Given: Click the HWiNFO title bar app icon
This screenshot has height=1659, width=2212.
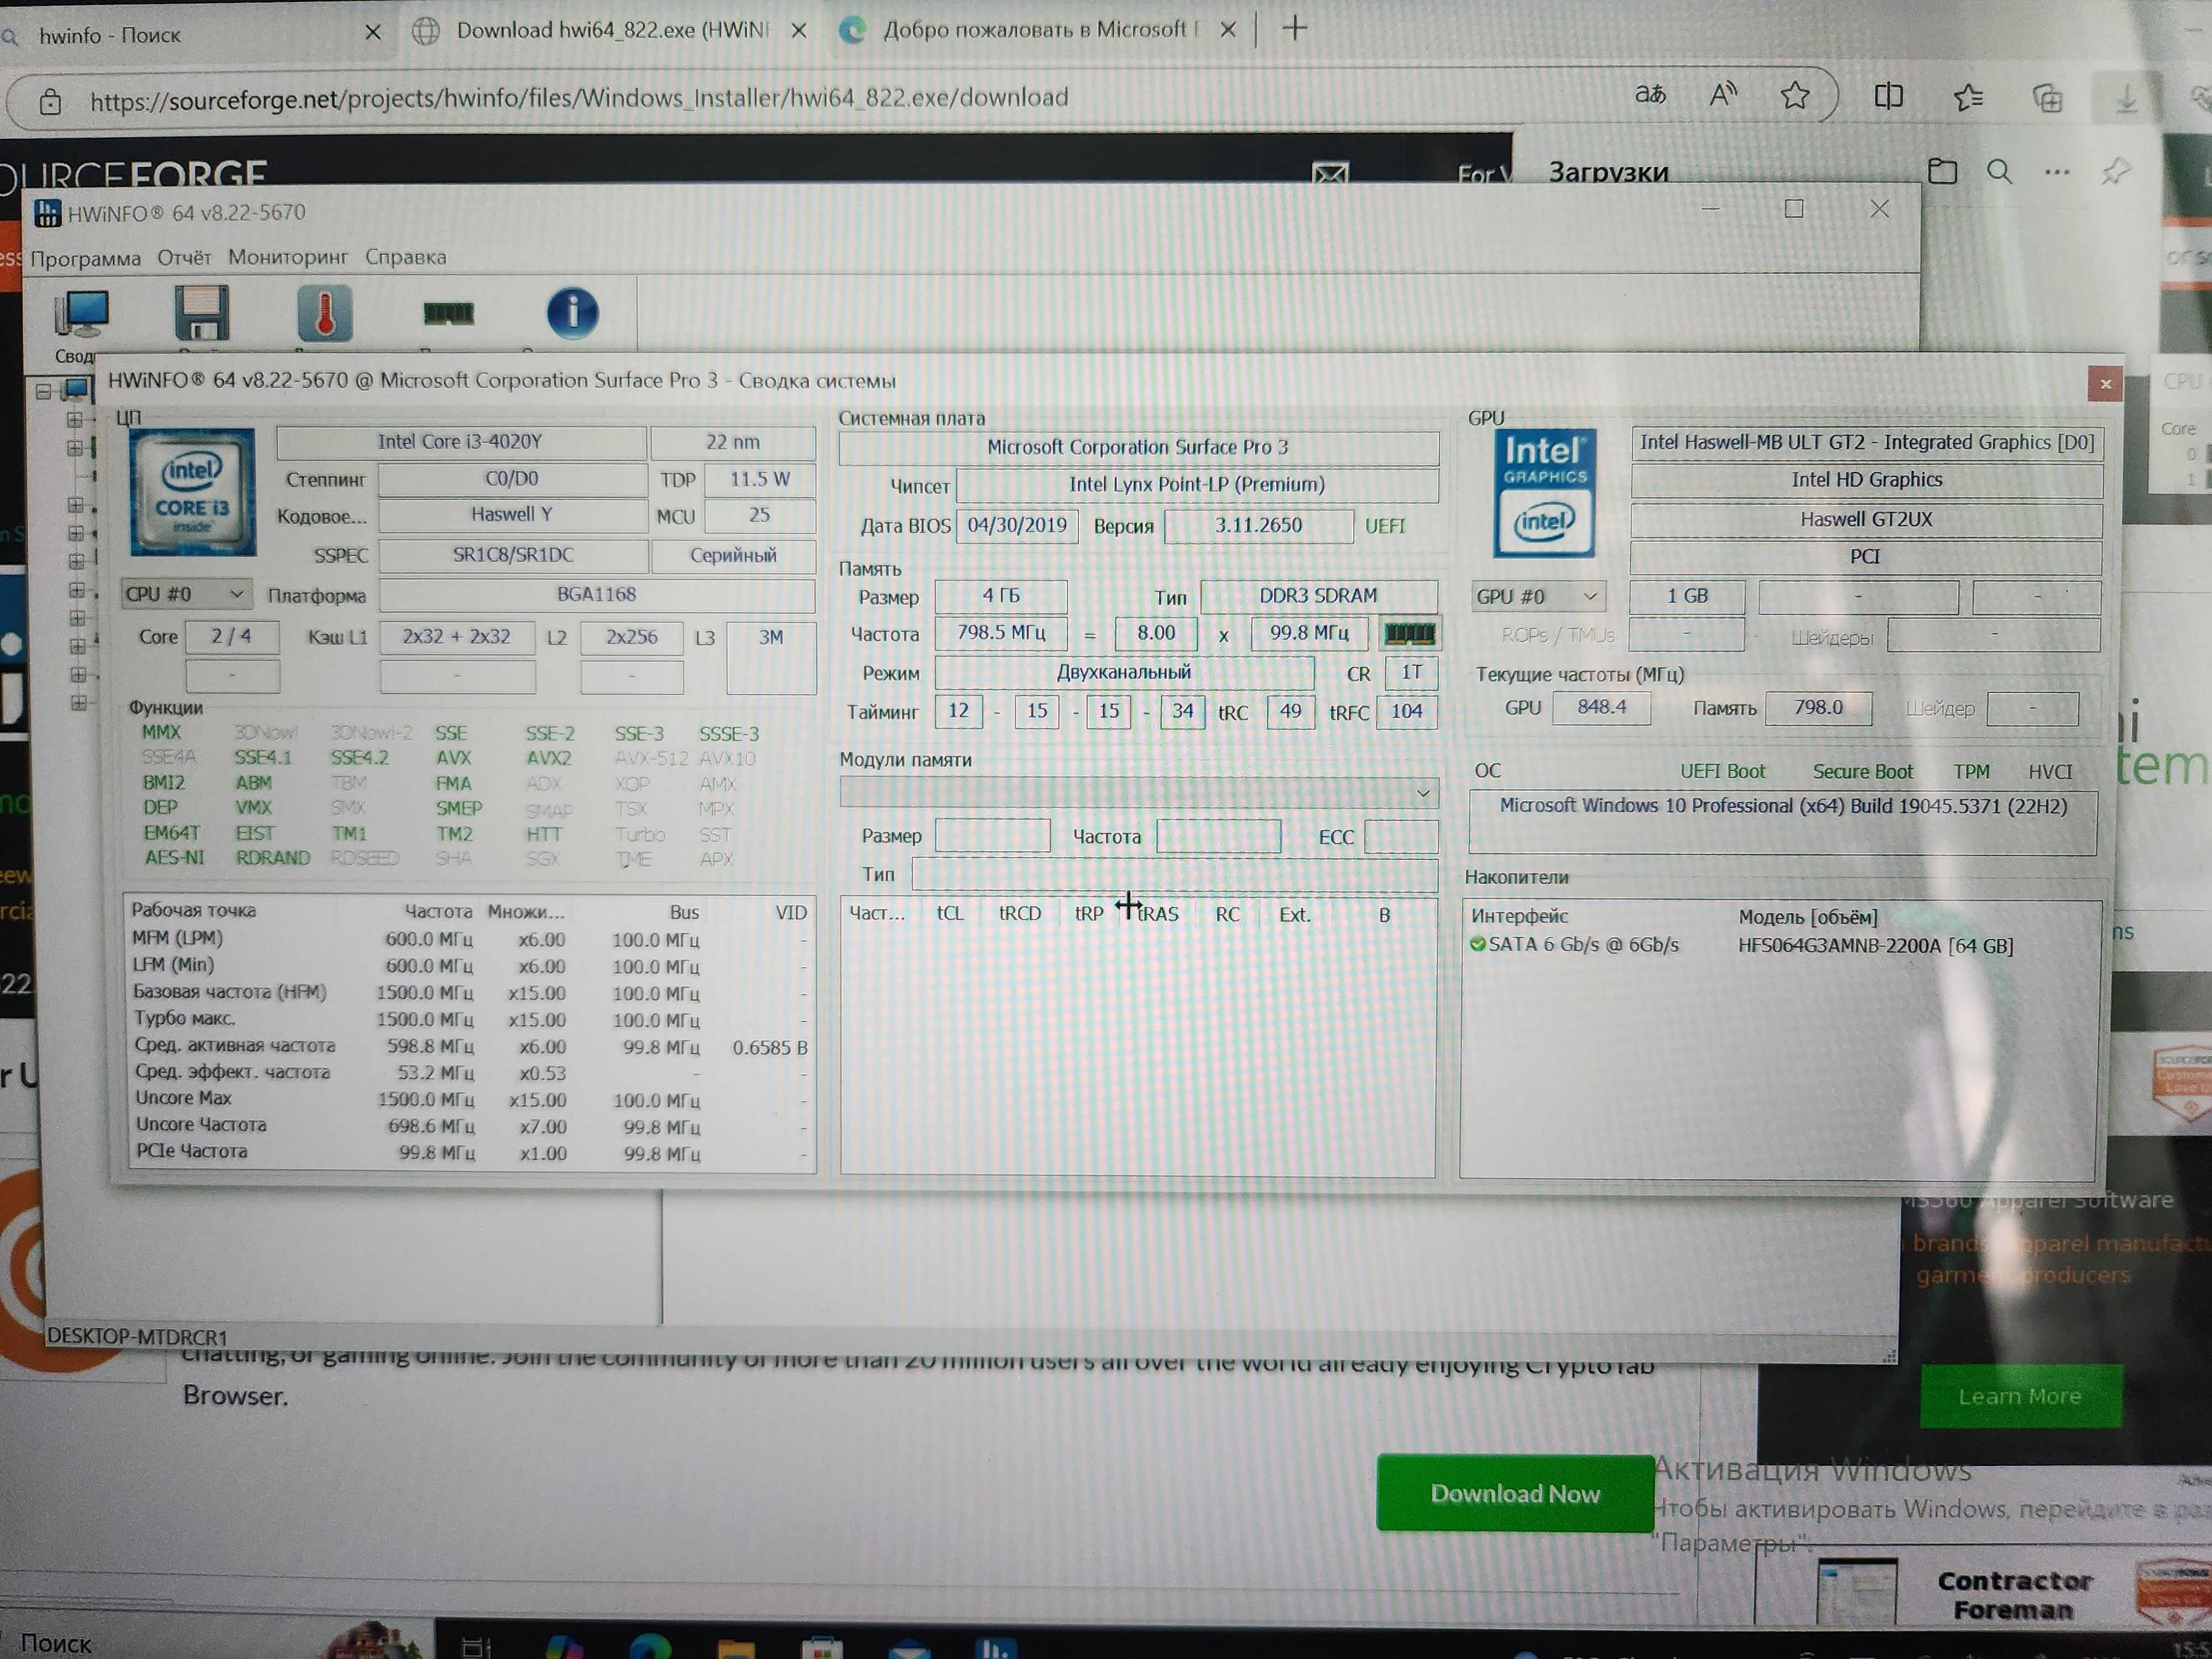Looking at the screenshot, I should (x=46, y=213).
